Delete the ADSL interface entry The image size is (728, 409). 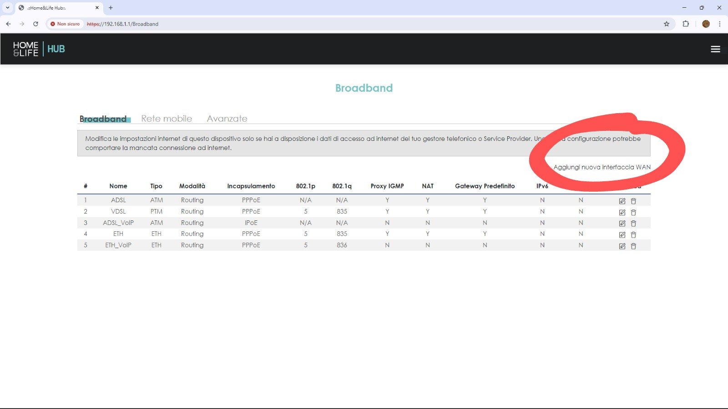633,201
